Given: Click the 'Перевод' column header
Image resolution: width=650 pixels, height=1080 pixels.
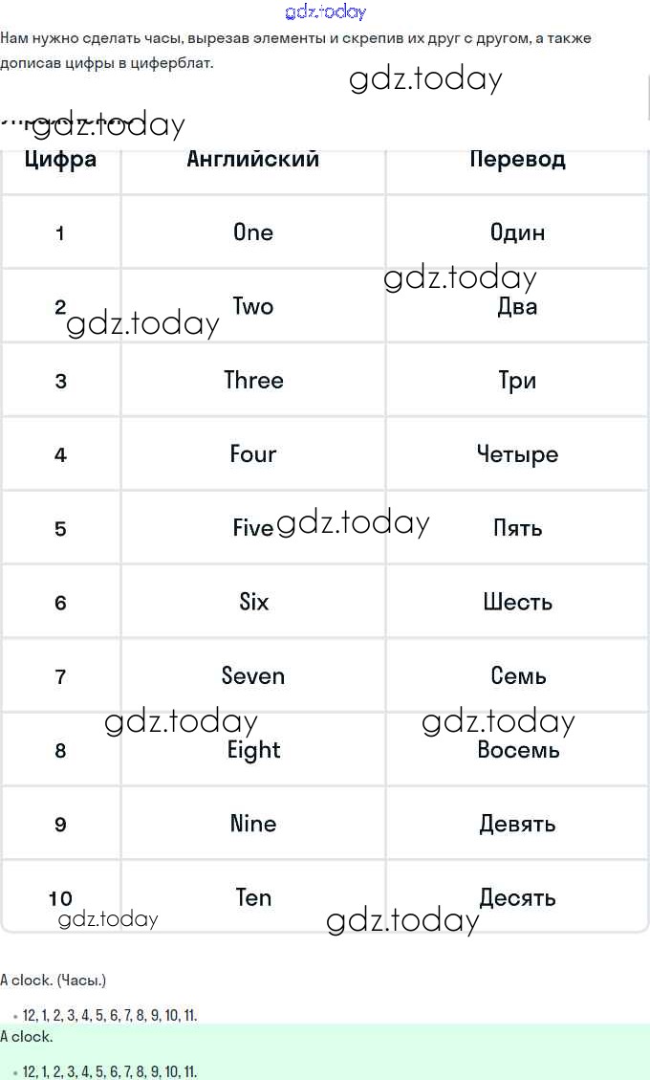Looking at the screenshot, I should tap(517, 159).
